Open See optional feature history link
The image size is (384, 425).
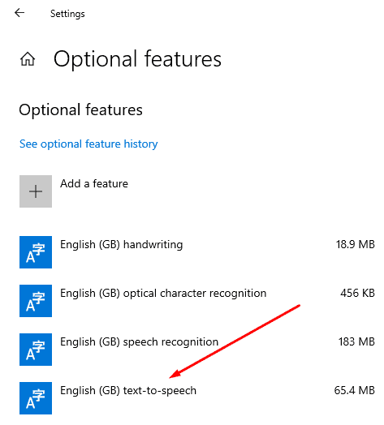pos(88,144)
